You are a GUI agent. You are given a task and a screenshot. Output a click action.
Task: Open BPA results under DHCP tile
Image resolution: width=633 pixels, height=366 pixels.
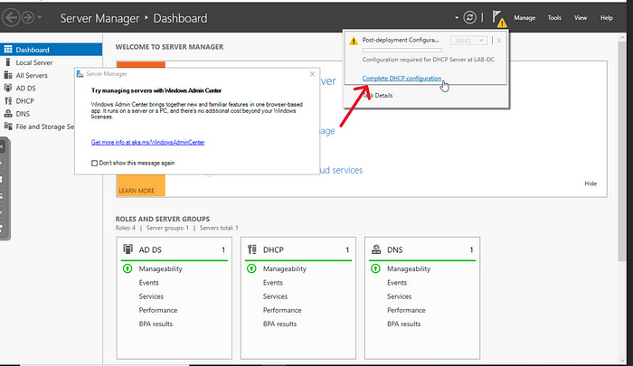click(x=279, y=324)
